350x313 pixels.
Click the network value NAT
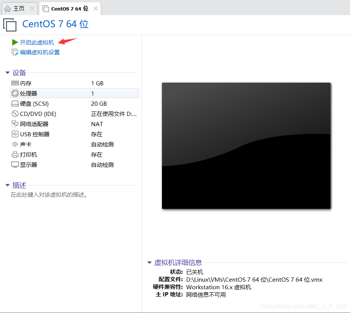click(97, 124)
